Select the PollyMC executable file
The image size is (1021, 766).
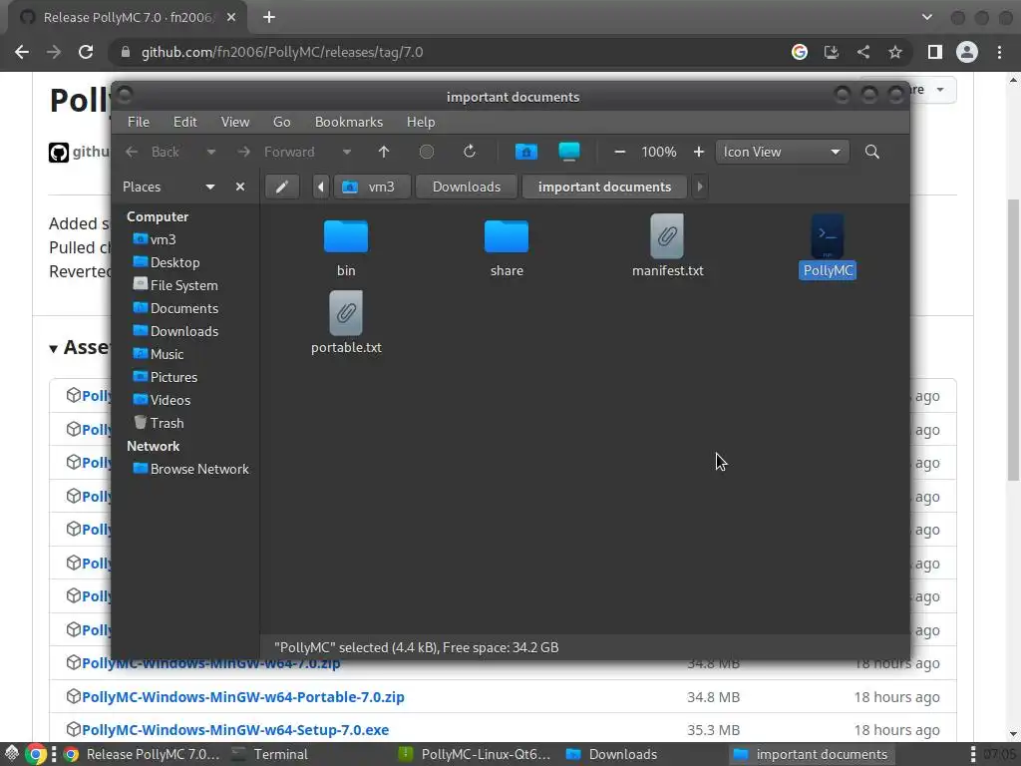coord(828,246)
